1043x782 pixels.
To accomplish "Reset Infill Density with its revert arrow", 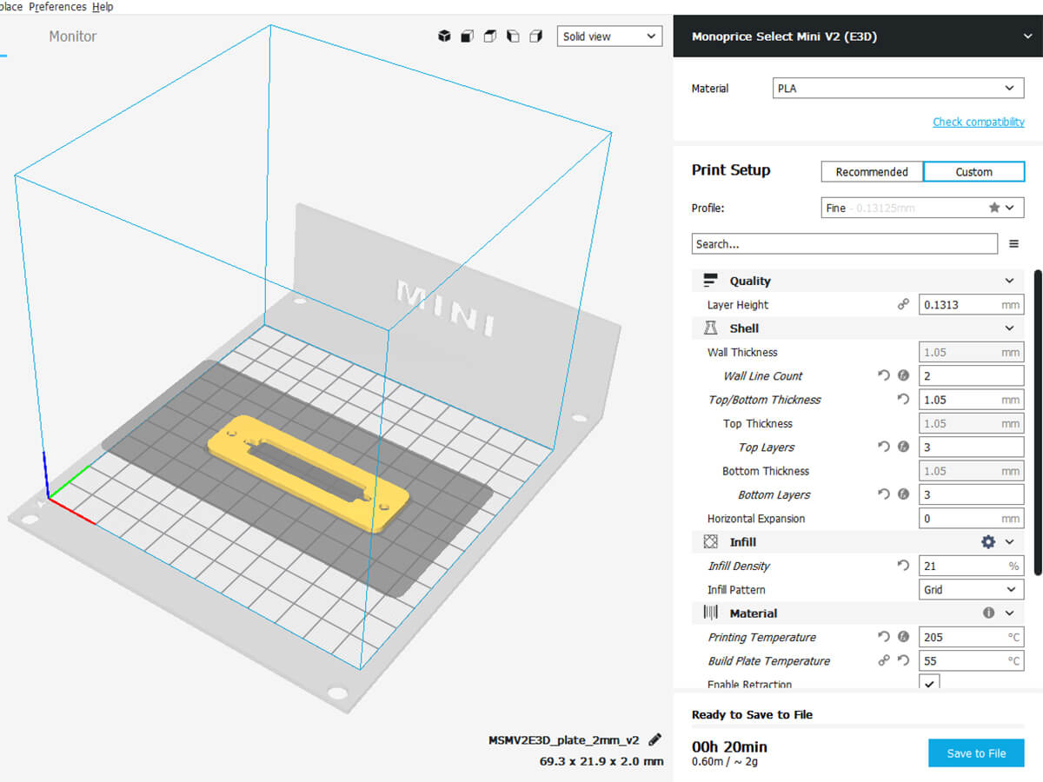I will tap(903, 566).
